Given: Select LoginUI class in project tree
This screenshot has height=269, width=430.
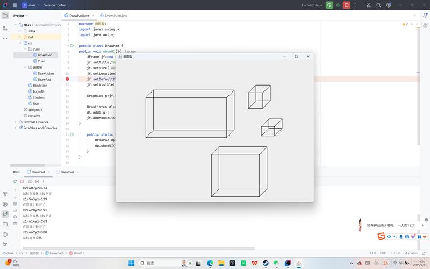Looking at the screenshot, I should pos(38,91).
